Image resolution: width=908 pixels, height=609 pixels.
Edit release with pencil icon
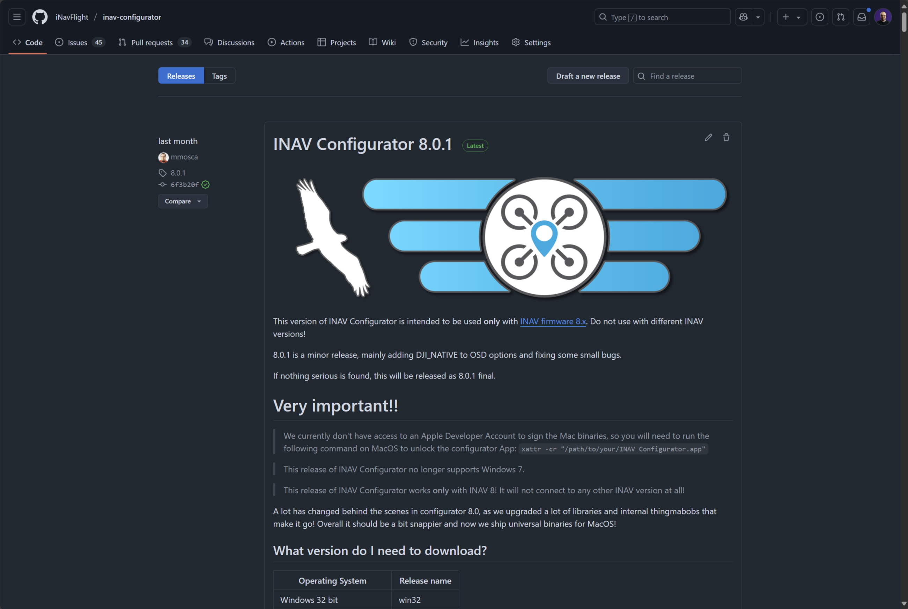tap(708, 138)
